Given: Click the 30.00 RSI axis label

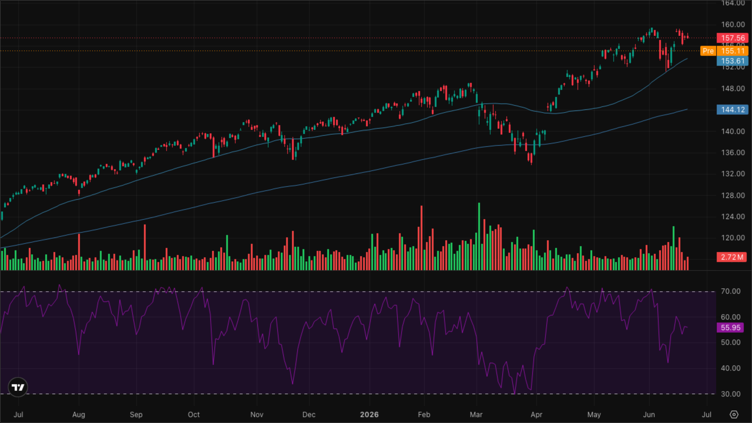Looking at the screenshot, I should pos(731,394).
